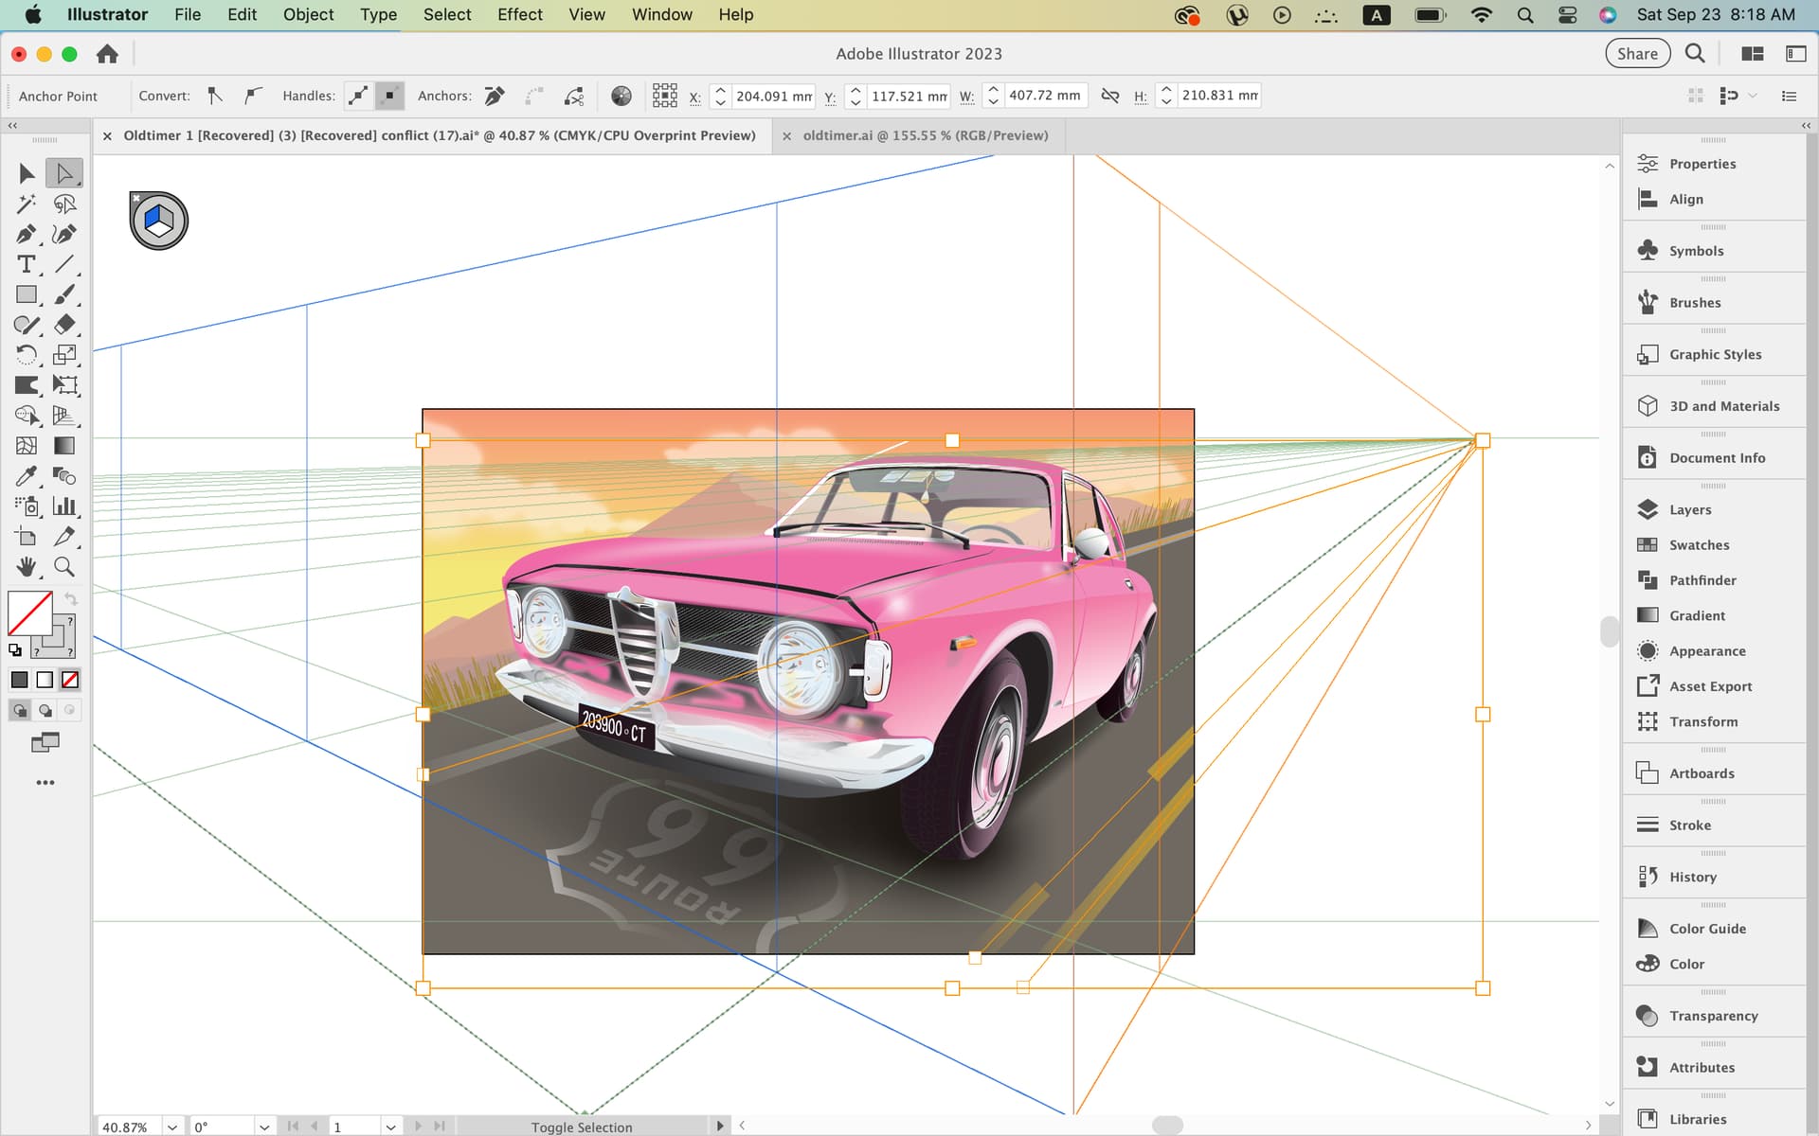The width and height of the screenshot is (1819, 1136).
Task: Select the Width tool
Action: pos(27,385)
